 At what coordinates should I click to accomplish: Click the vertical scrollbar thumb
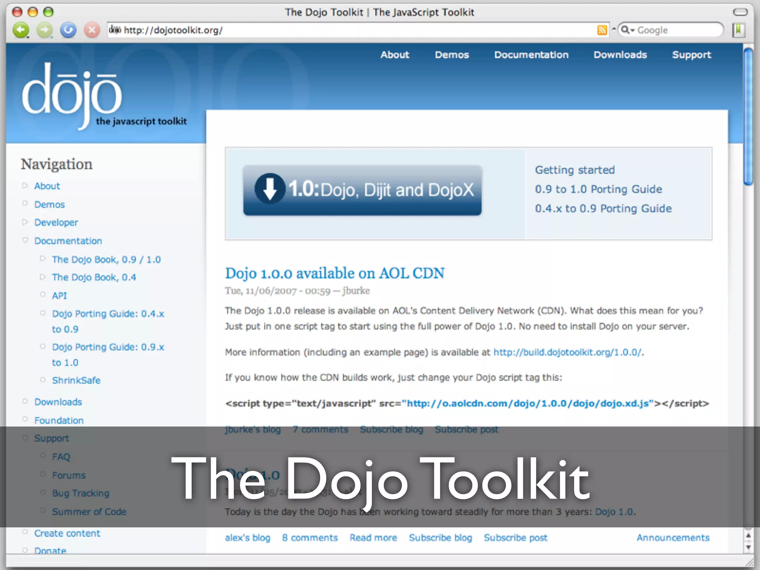[748, 117]
